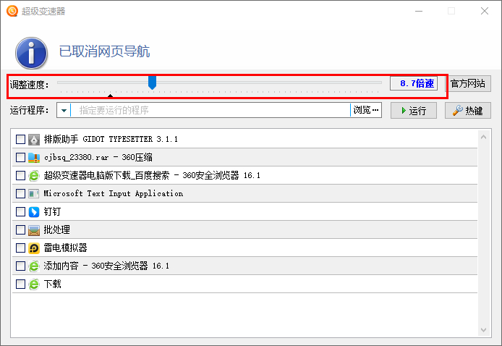Click the 浏览 browse button
The image size is (502, 346).
tap(366, 111)
